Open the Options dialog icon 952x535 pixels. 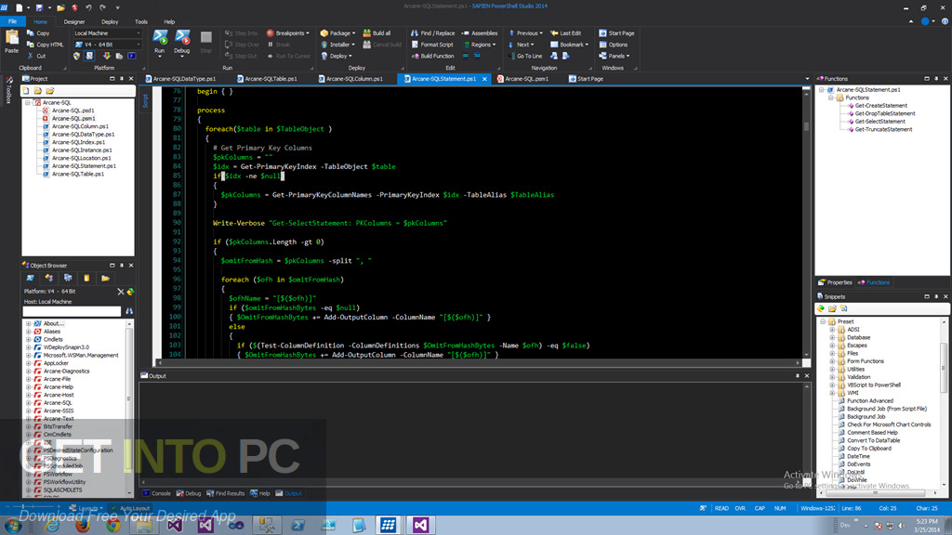coord(602,45)
